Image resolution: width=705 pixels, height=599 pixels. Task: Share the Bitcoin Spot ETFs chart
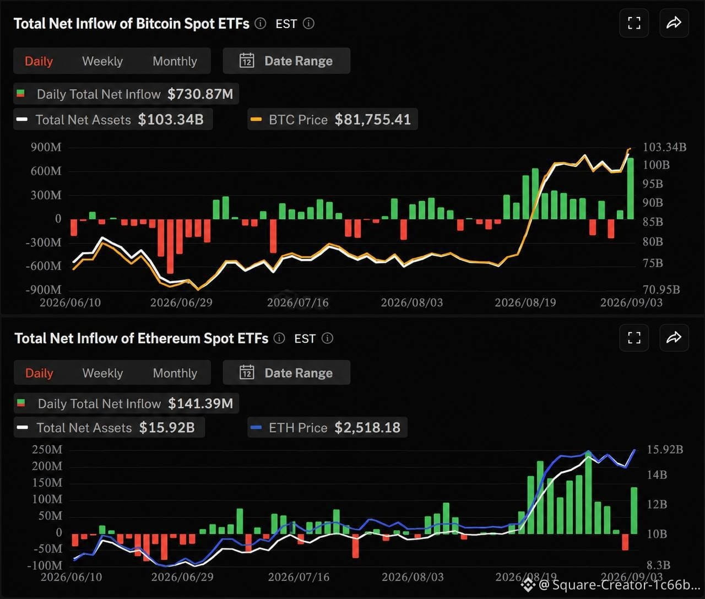click(674, 23)
